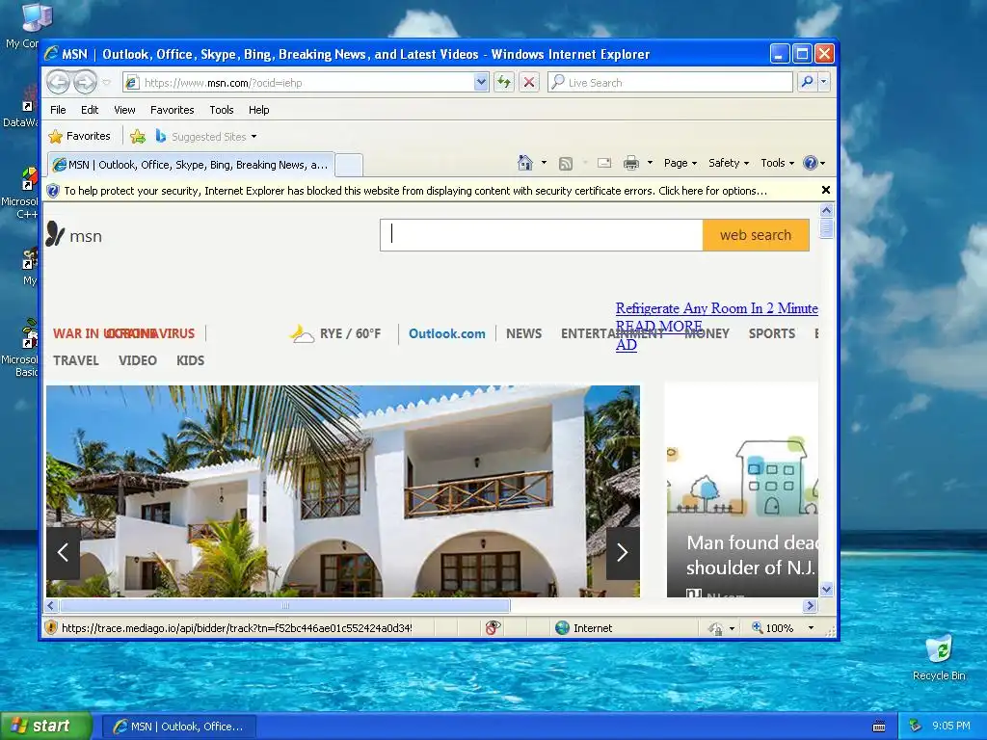
Task: Open a new blank tab
Action: (349, 165)
